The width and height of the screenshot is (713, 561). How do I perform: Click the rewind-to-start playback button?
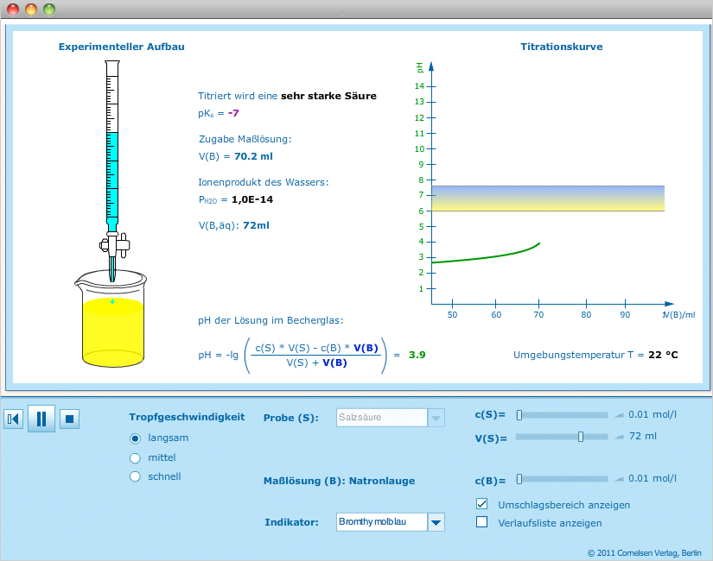click(13, 419)
